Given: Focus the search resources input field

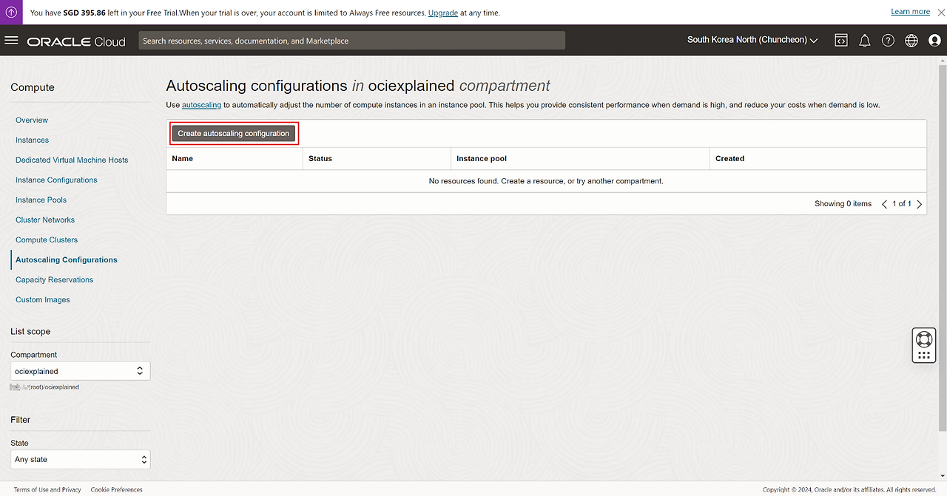Looking at the screenshot, I should (351, 41).
